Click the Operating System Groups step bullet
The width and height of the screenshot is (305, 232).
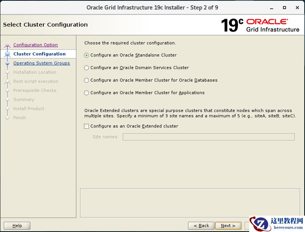pyautogui.click(x=7, y=63)
